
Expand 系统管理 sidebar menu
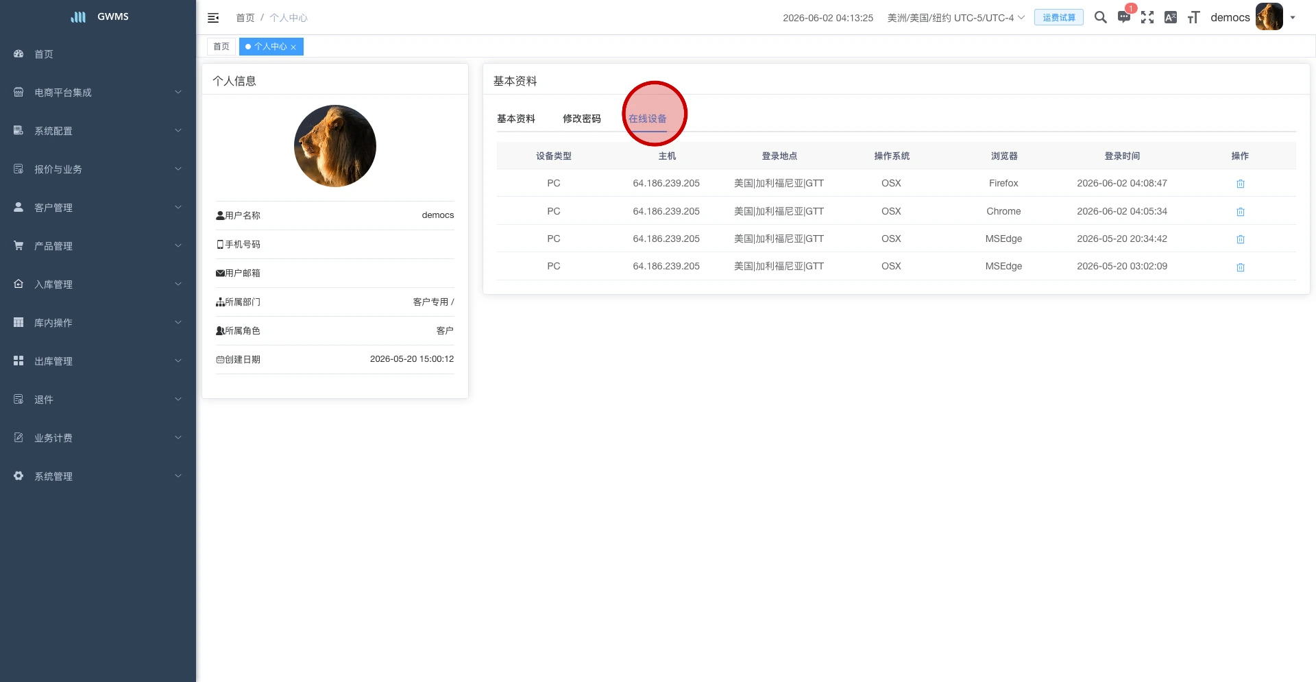pyautogui.click(x=98, y=476)
